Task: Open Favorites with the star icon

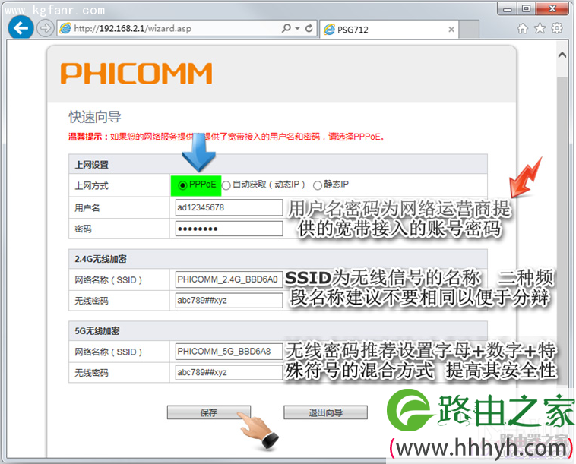Action: tap(540, 28)
